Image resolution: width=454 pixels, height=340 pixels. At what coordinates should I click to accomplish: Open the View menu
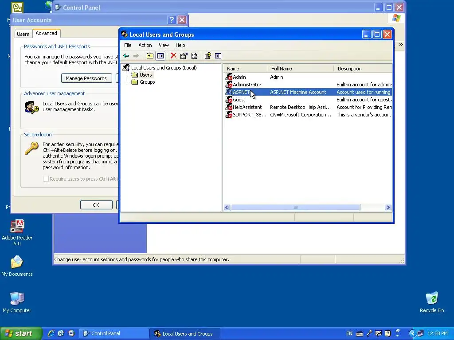pos(164,45)
